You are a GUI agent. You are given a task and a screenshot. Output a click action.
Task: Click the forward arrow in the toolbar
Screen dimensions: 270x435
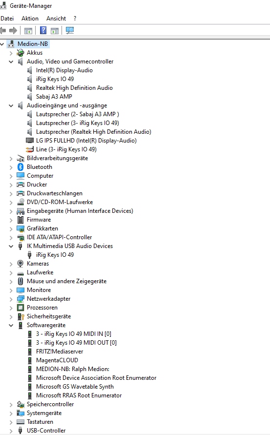pyautogui.click(x=13, y=30)
